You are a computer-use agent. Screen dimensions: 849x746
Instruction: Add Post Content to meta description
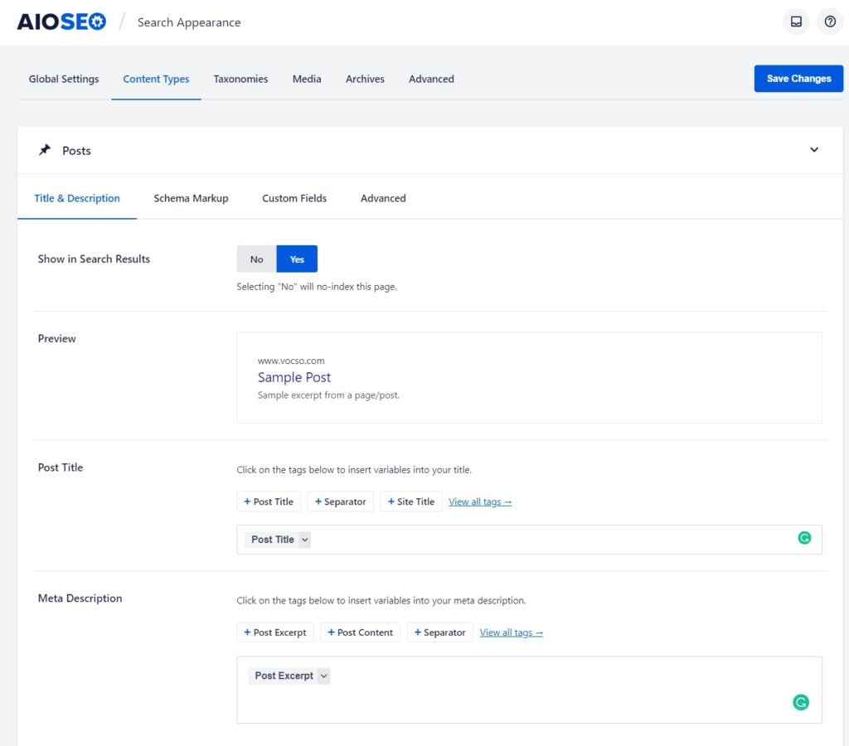360,632
